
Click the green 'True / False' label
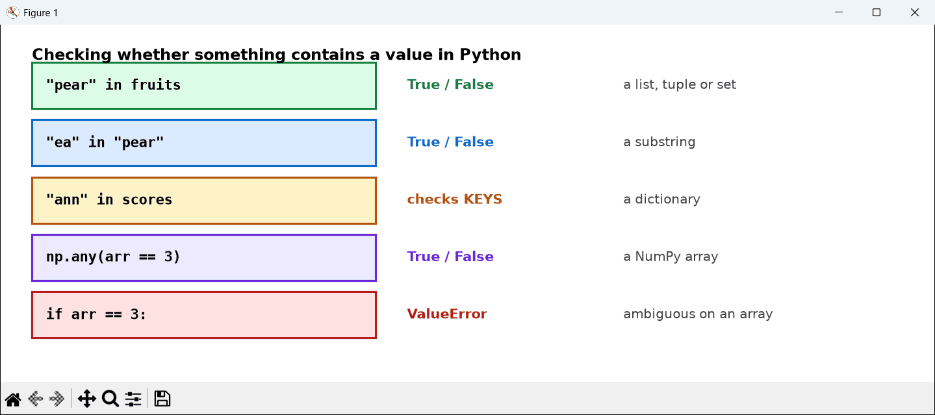[x=450, y=85]
